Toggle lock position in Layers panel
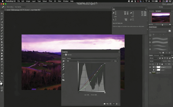Image resolution: width=173 pixels, height=107 pixels. point(157,64)
